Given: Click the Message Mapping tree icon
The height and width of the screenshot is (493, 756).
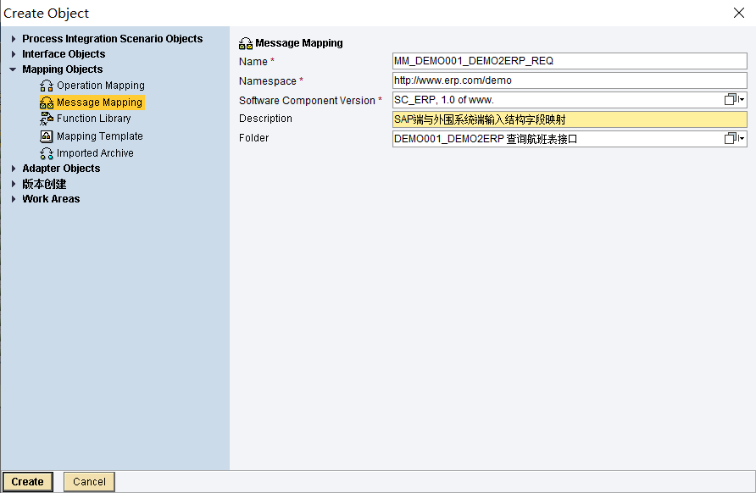Looking at the screenshot, I should click(x=47, y=102).
